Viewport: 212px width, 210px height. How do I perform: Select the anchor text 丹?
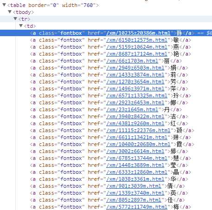point(167,109)
